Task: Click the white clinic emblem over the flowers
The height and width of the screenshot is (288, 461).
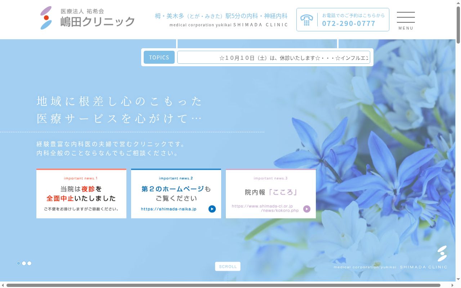Action: (442, 253)
